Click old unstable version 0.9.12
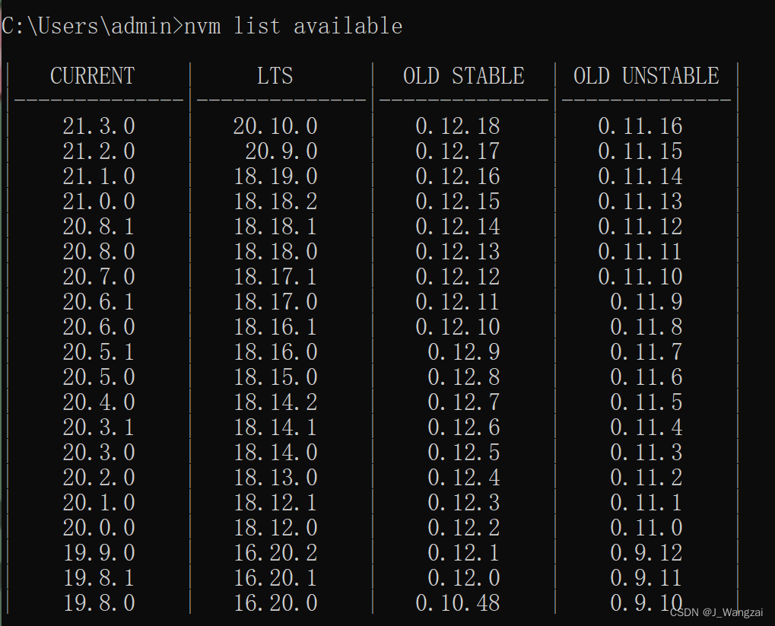The height and width of the screenshot is (626, 775). pos(646,553)
